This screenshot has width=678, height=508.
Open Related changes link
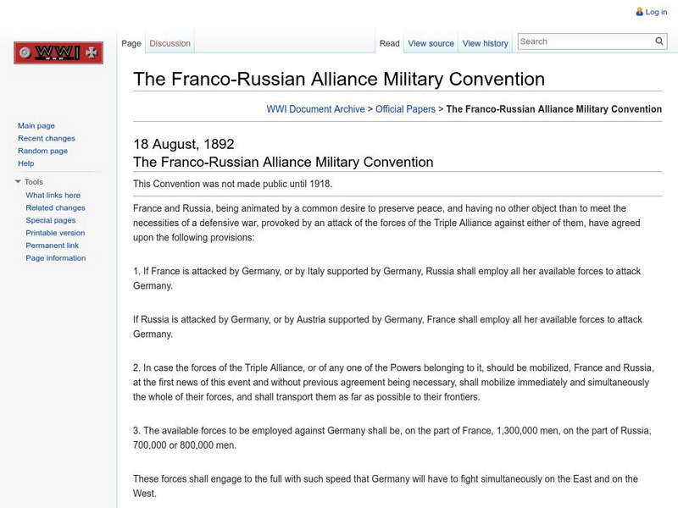click(55, 208)
